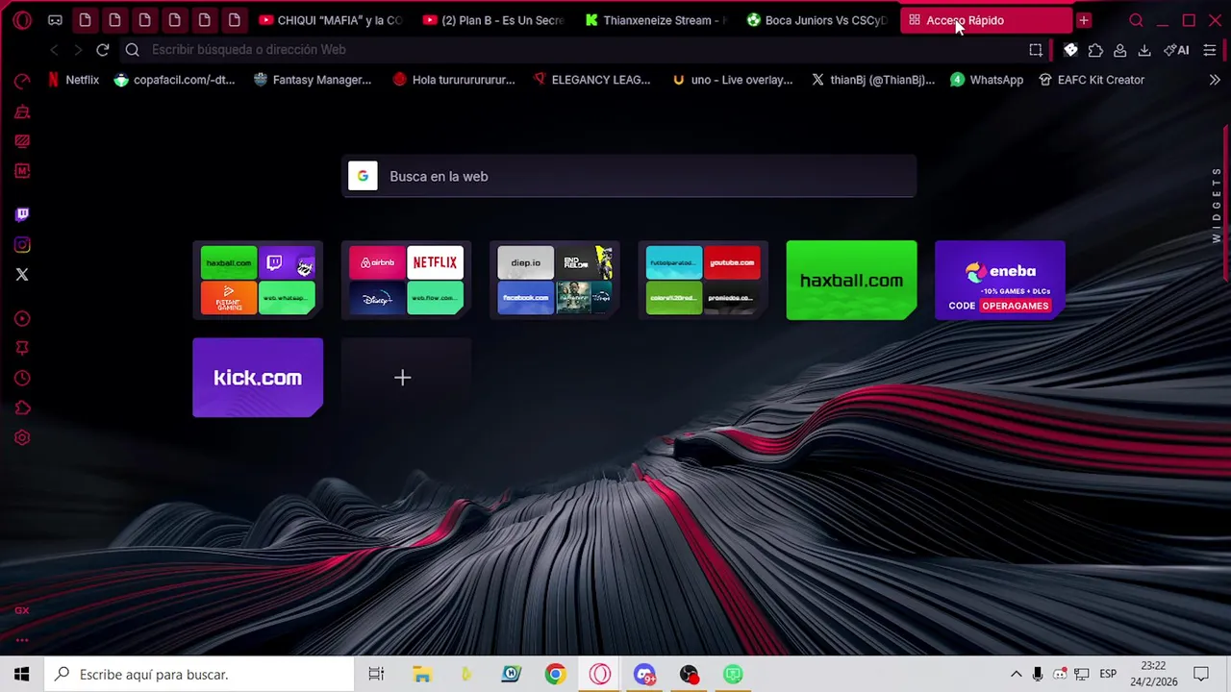Viewport: 1231px width, 692px height.
Task: Show hidden system tray icons
Action: [1016, 675]
